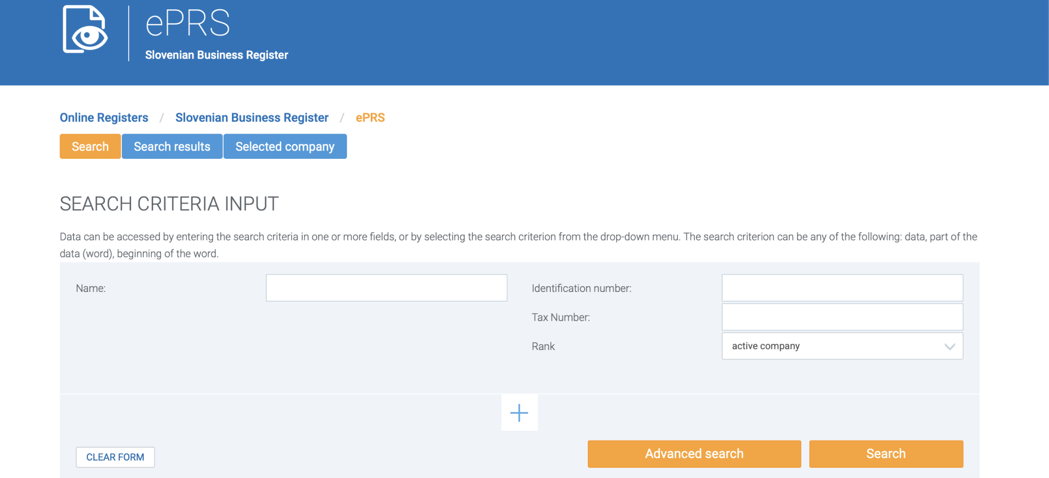
Task: Open the Rank dropdown showing active company
Action: (x=841, y=346)
